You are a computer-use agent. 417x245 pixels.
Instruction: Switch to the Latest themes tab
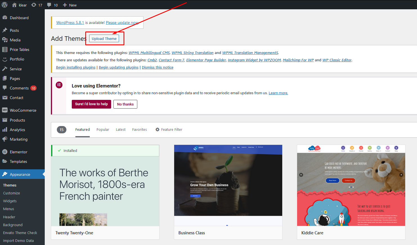pyautogui.click(x=121, y=130)
